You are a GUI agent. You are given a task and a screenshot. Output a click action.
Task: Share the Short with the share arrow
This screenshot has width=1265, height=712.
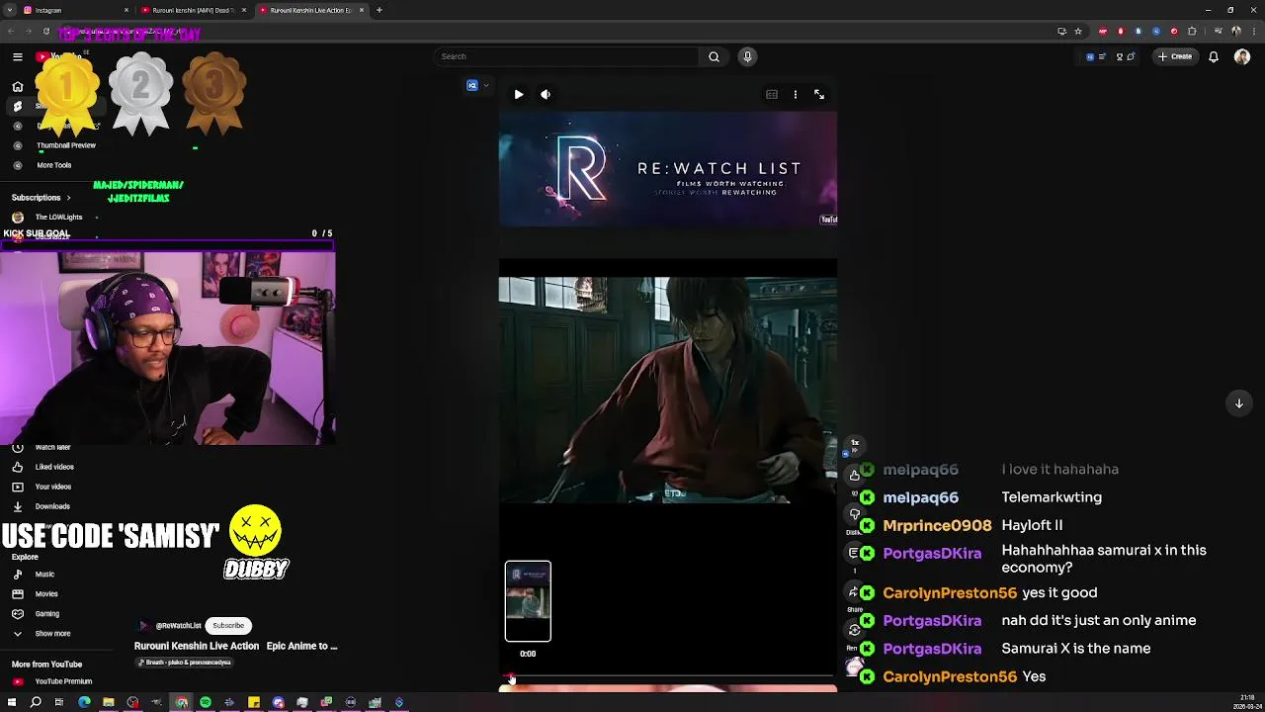[x=855, y=591]
